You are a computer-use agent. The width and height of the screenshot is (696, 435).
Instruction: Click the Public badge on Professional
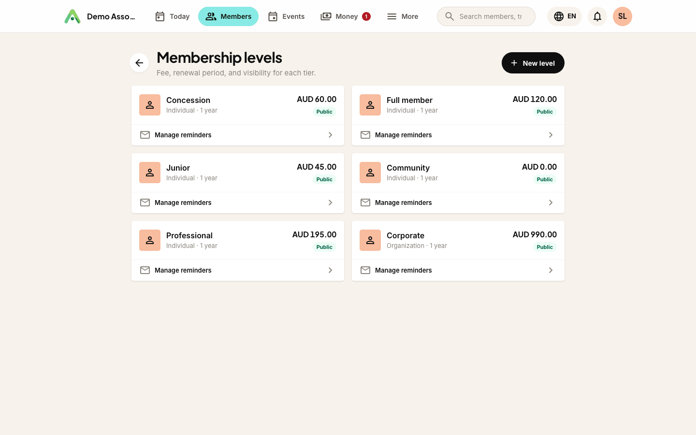(324, 247)
